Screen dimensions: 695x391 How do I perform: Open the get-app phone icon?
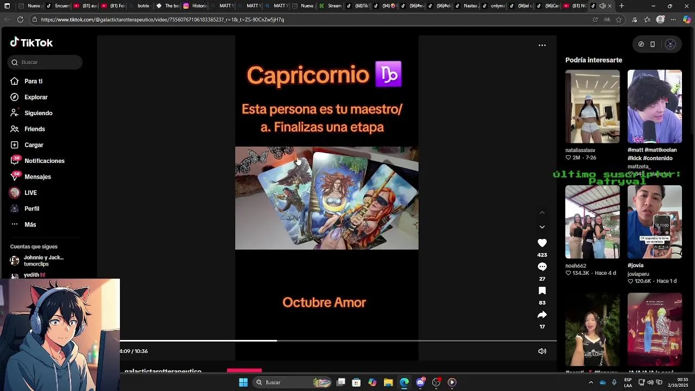pos(653,45)
